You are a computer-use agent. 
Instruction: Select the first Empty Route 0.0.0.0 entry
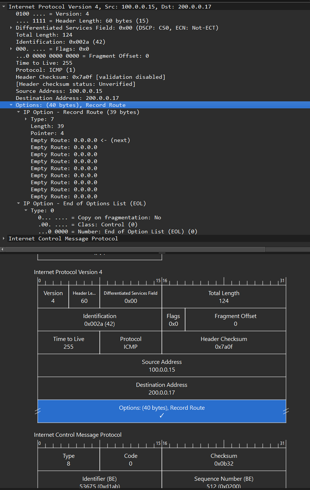71,140
